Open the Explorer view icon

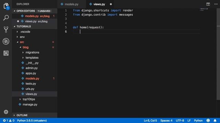pyautogui.click(x=6, y=6)
